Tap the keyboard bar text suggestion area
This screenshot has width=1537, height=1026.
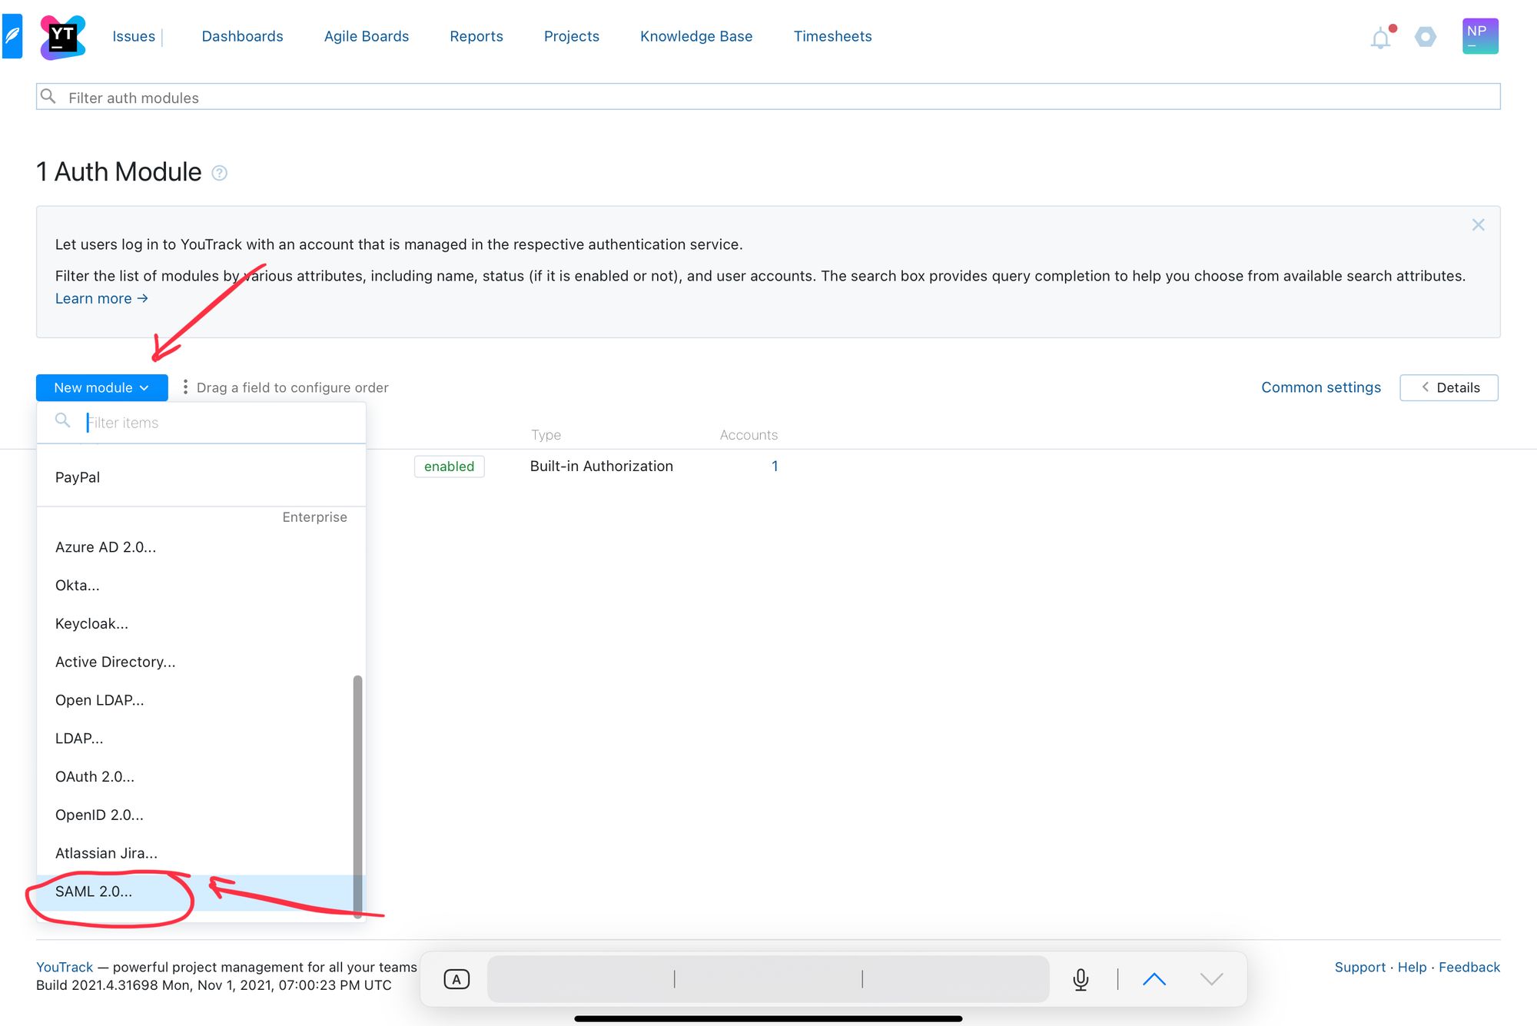768,979
